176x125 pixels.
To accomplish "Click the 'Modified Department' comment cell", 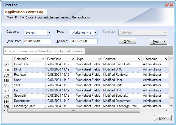I will coord(122,101).
